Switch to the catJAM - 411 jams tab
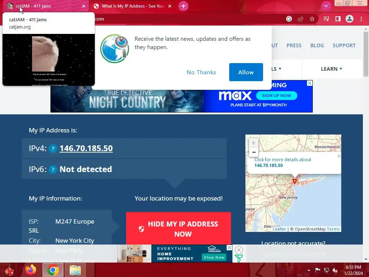 pos(45,6)
